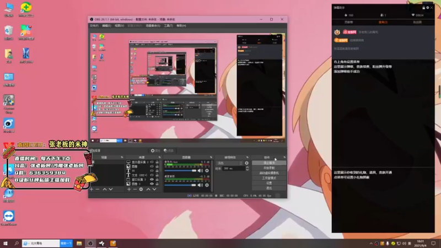Open Help menu in OBS
This screenshot has height=248, width=441.
pyautogui.click(x=181, y=26)
